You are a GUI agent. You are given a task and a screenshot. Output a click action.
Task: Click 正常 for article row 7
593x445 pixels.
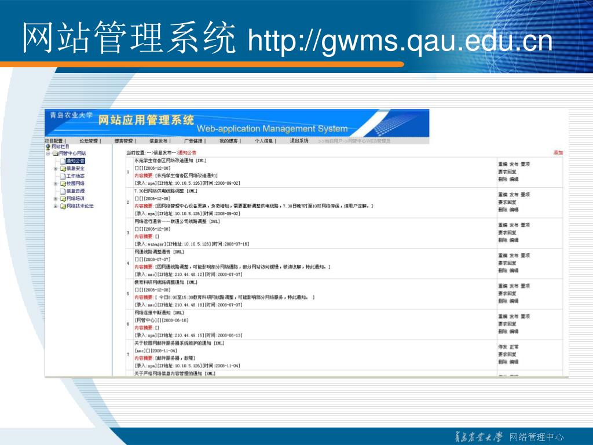[x=514, y=347]
